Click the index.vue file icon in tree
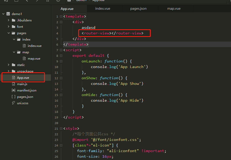 [x=24, y=46]
